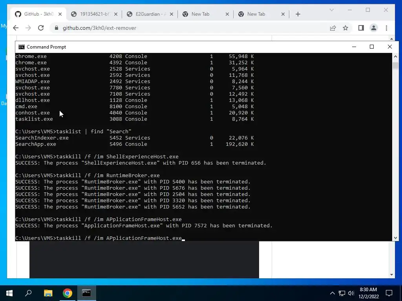Click RuntimeBroker PID 5400 success line
402x301 pixels.
[133, 182]
